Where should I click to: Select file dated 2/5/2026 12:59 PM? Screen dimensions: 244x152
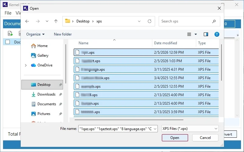pos(146,52)
